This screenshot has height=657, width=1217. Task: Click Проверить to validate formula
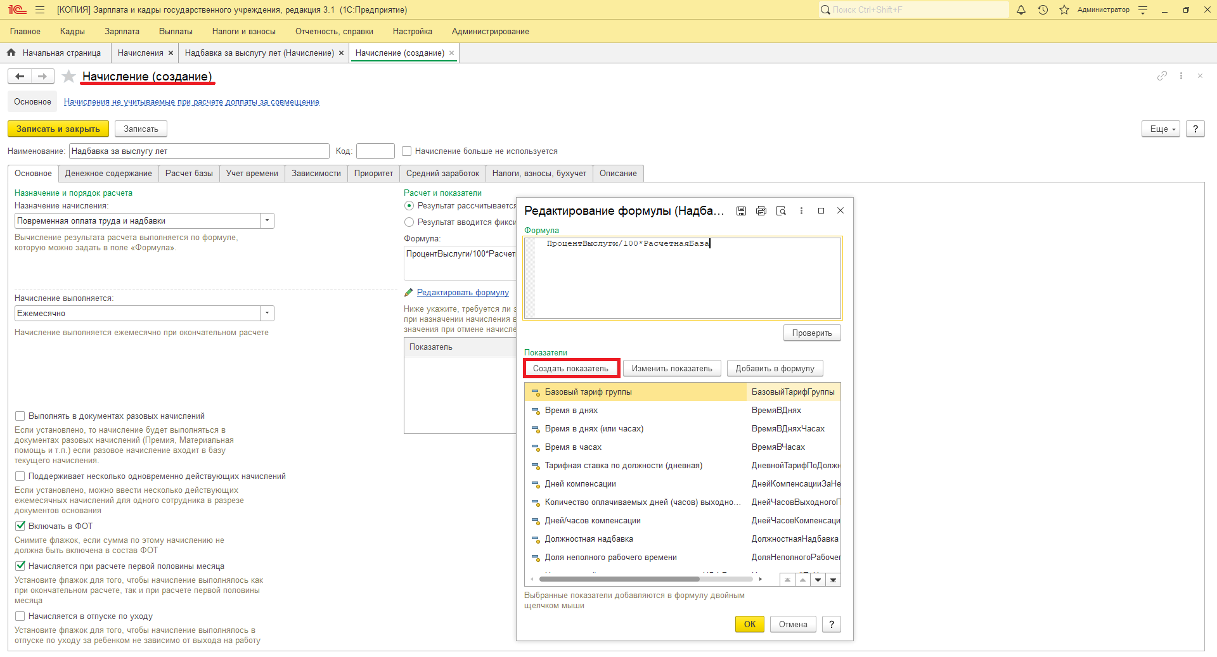(812, 333)
